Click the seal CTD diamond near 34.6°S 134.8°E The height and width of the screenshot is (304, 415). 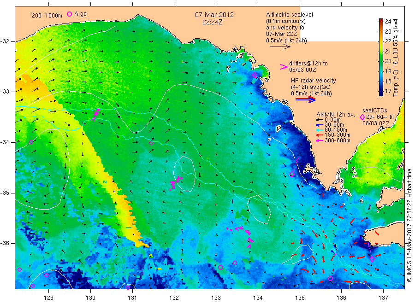pos(292,174)
